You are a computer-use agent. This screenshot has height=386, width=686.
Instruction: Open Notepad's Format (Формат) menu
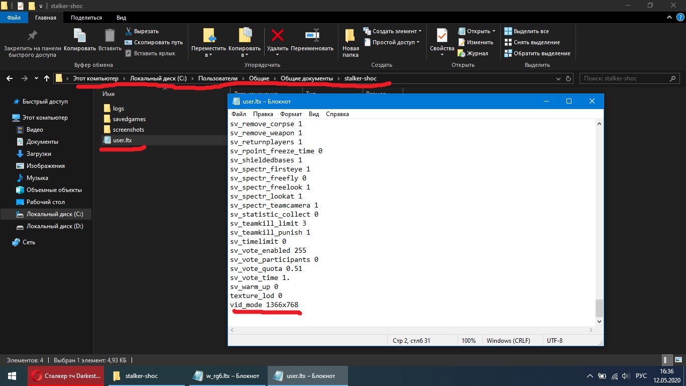tap(291, 114)
